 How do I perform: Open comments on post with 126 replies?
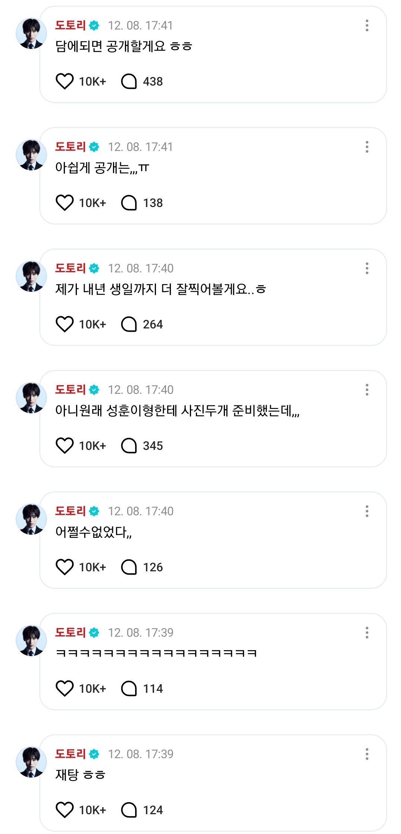129,567
